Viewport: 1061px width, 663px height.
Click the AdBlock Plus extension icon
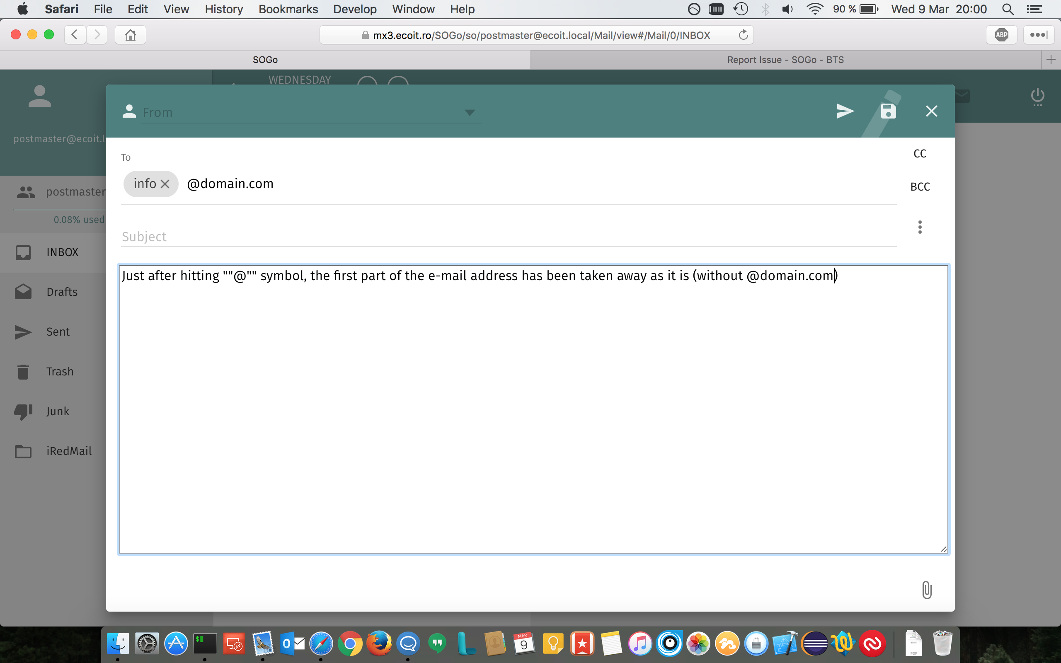coord(1001,35)
